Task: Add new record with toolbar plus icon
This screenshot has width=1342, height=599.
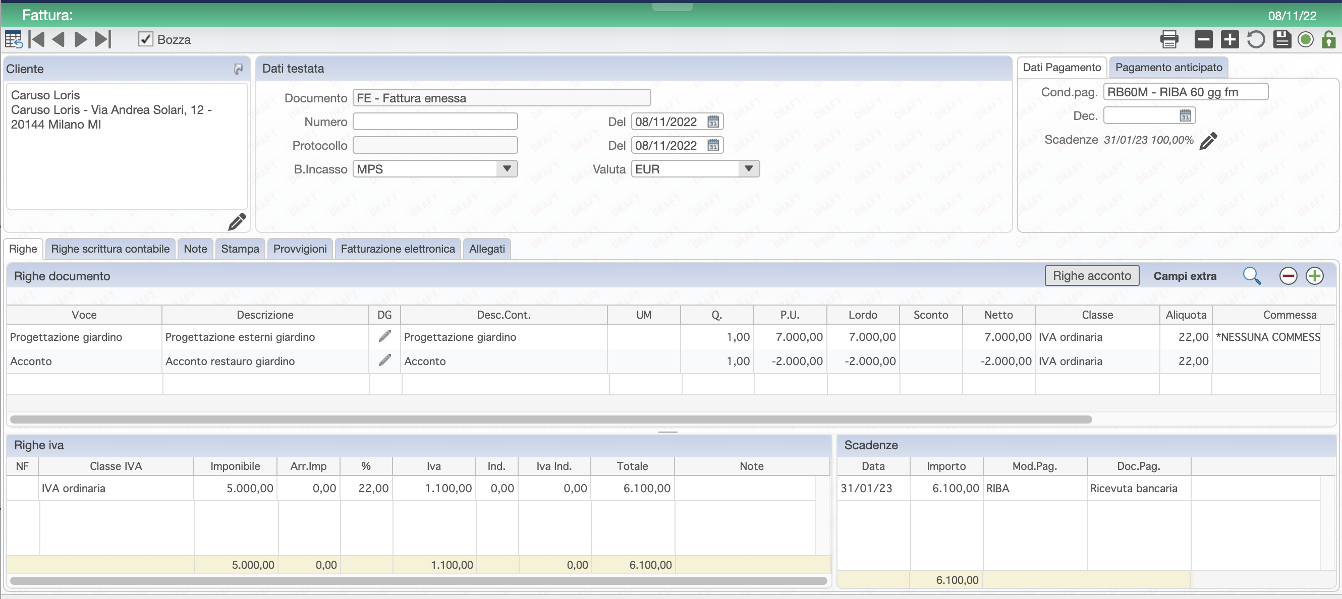Action: tap(1229, 40)
